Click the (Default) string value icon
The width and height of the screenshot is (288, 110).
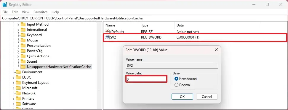click(x=107, y=31)
